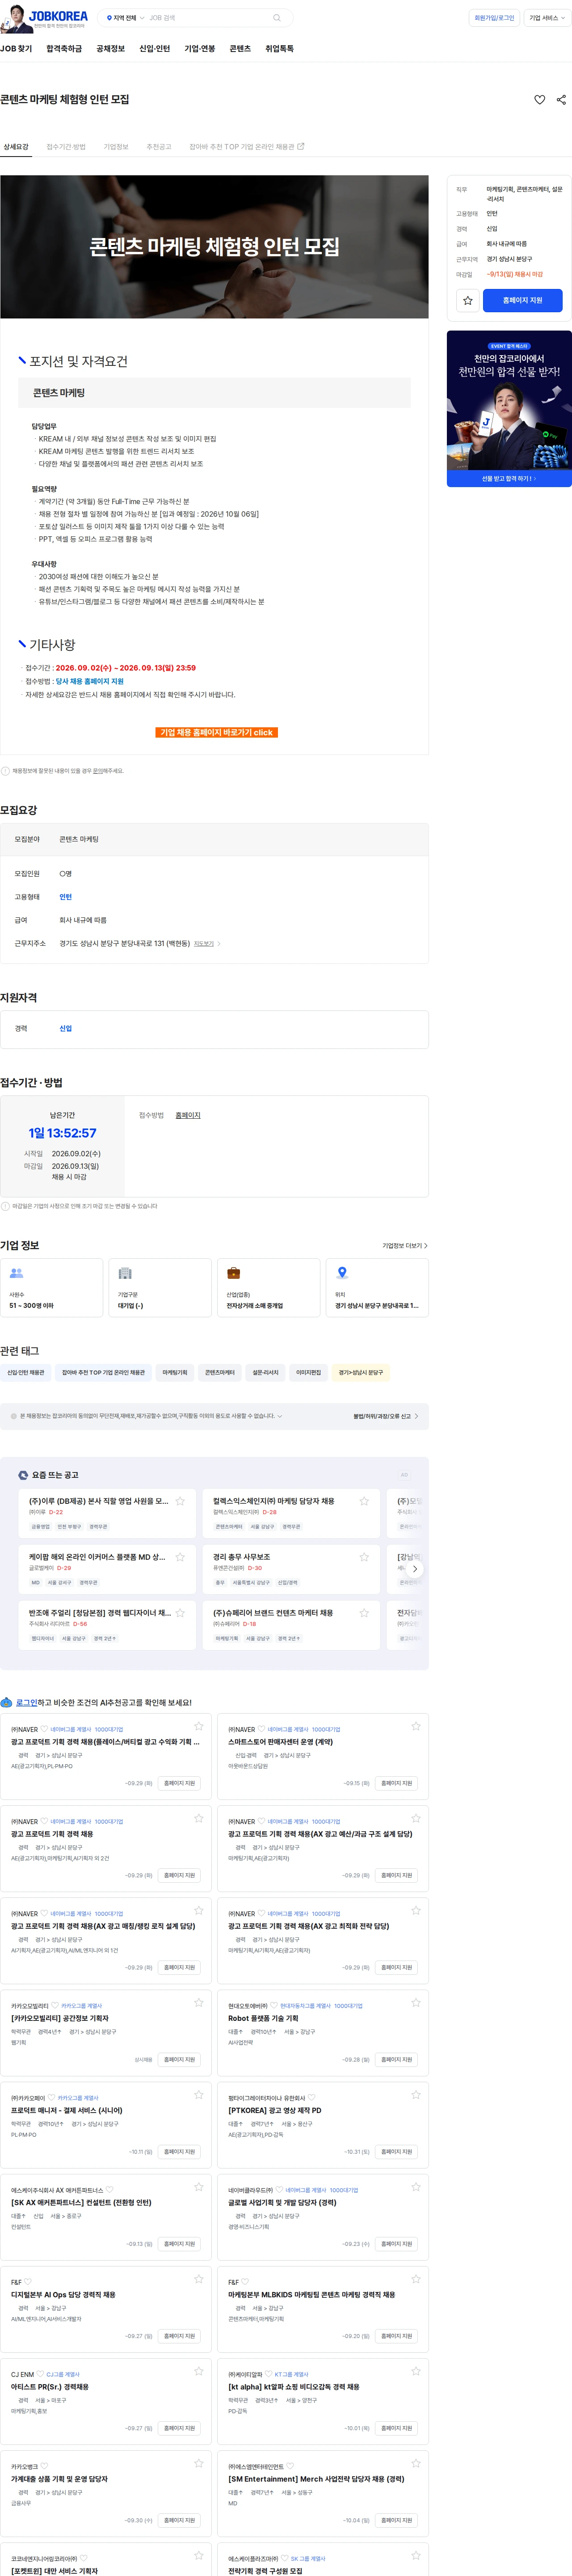572x2576 pixels.
Task: Star the 경리 총무 사무보조 posting
Action: click(x=363, y=1557)
